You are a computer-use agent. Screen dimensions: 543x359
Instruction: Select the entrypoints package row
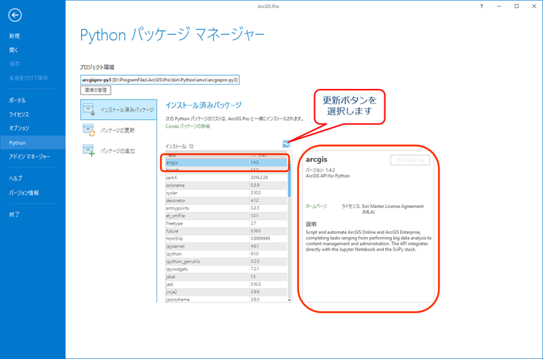point(227,208)
